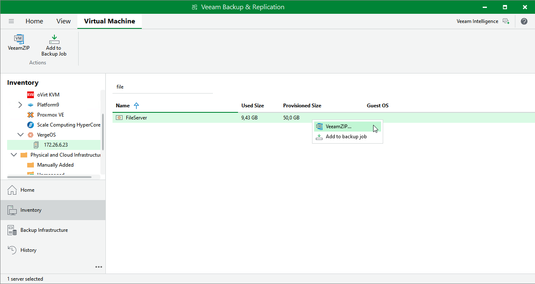Click the inventory vertical scrollbar
Screen dimensions: 535x284
click(103, 132)
